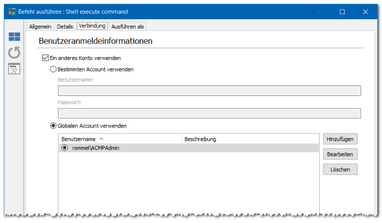
Task: Open the script list icon in sidebar
Action: tap(14, 69)
